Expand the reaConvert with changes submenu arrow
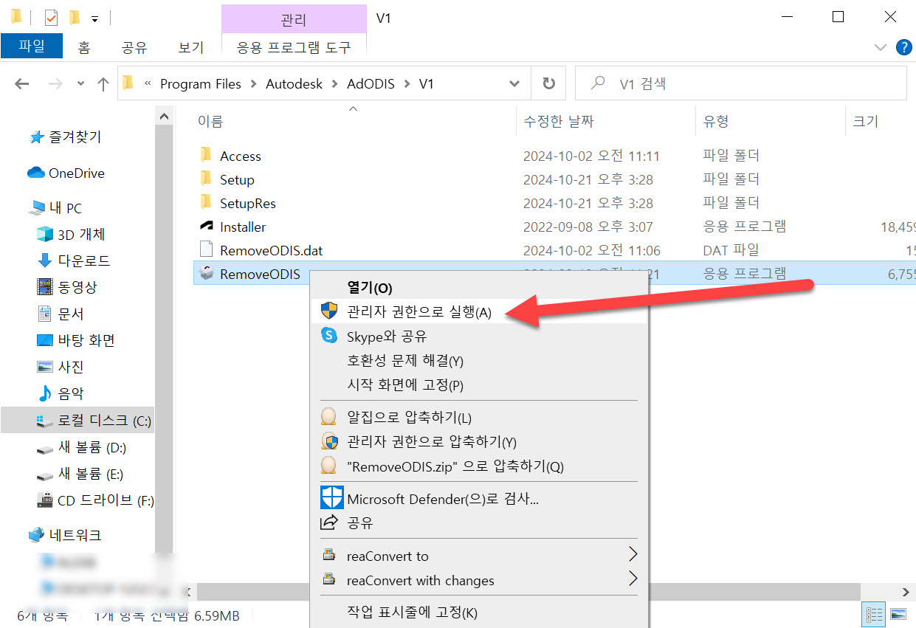Screen dimensions: 916x628 pyautogui.click(x=632, y=578)
